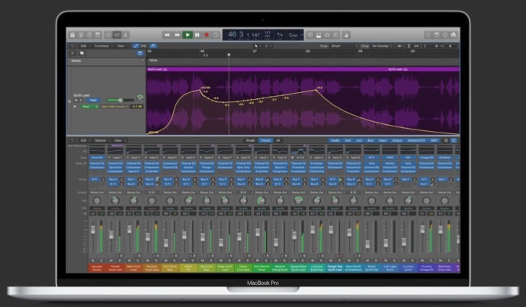The height and width of the screenshot is (307, 526).
Task: Switch the Mixer to Single view
Action: 251,140
